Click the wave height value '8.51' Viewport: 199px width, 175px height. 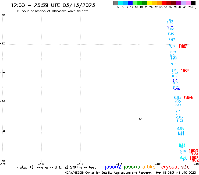point(175,71)
